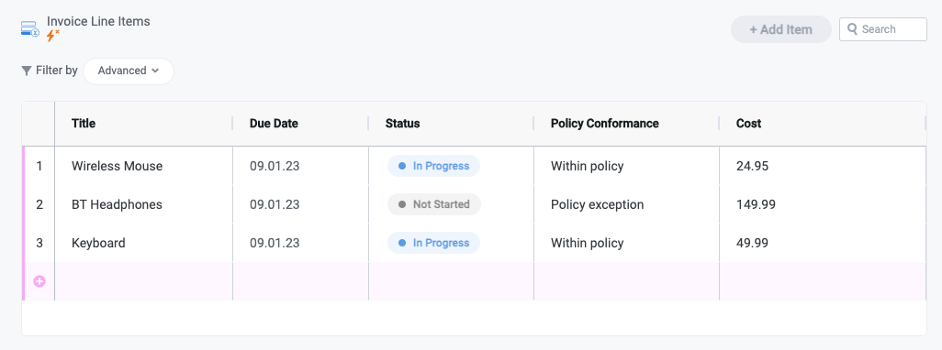
Task: Click the Due Date column header
Action: click(x=274, y=124)
